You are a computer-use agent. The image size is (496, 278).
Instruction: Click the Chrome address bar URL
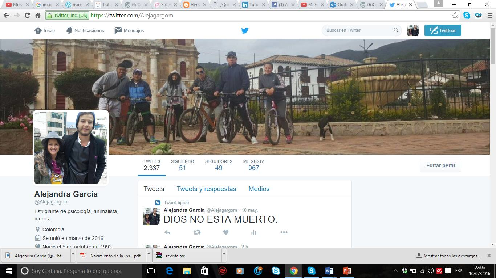[x=131, y=16]
